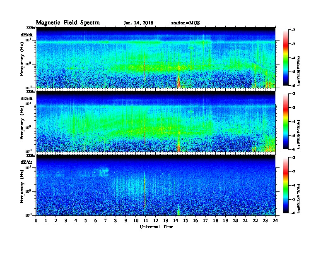
Task: Click hour tick label "24" on time axis
Action: pyautogui.click(x=275, y=220)
